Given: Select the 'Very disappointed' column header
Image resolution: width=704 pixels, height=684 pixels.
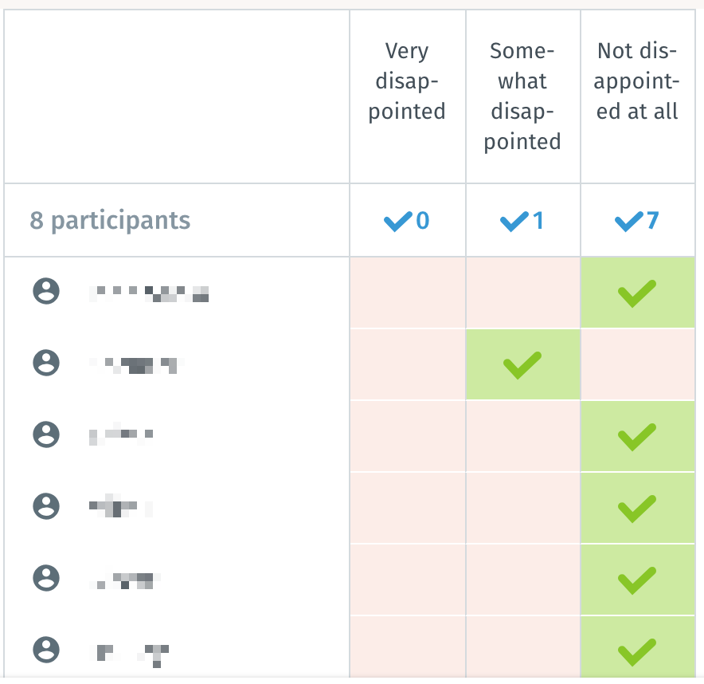Looking at the screenshot, I should pos(407,81).
